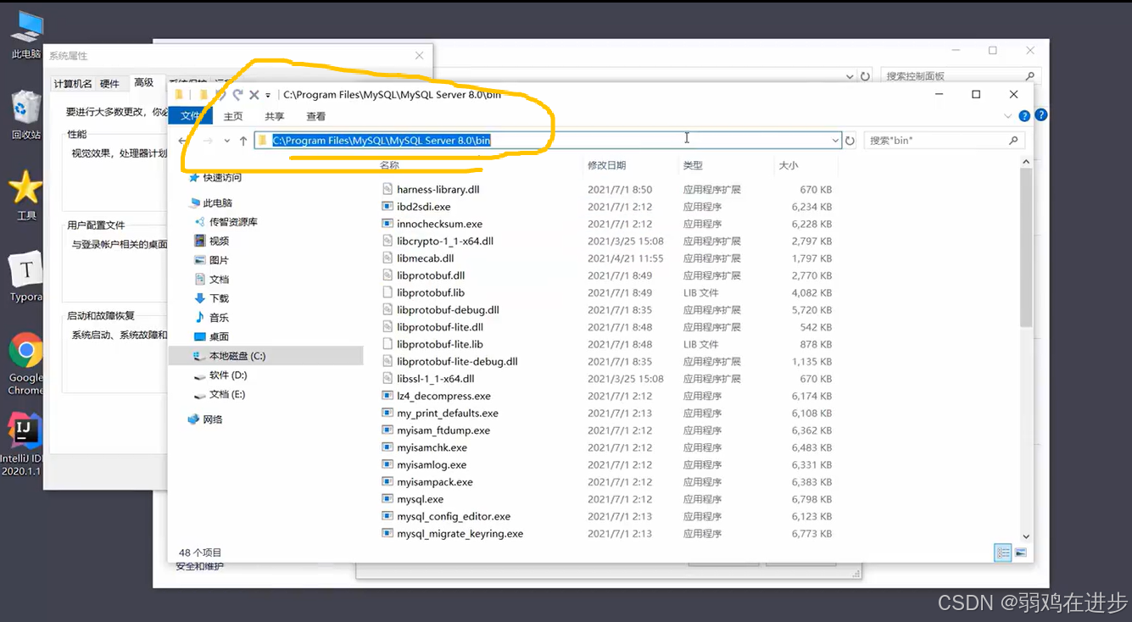Sort files by 大小 column header
The width and height of the screenshot is (1132, 622).
pyautogui.click(x=789, y=165)
